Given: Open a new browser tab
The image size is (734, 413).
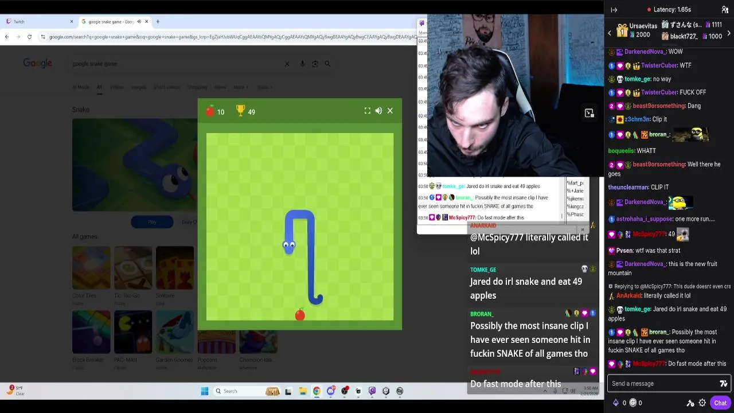Looking at the screenshot, I should pyautogui.click(x=158, y=22).
